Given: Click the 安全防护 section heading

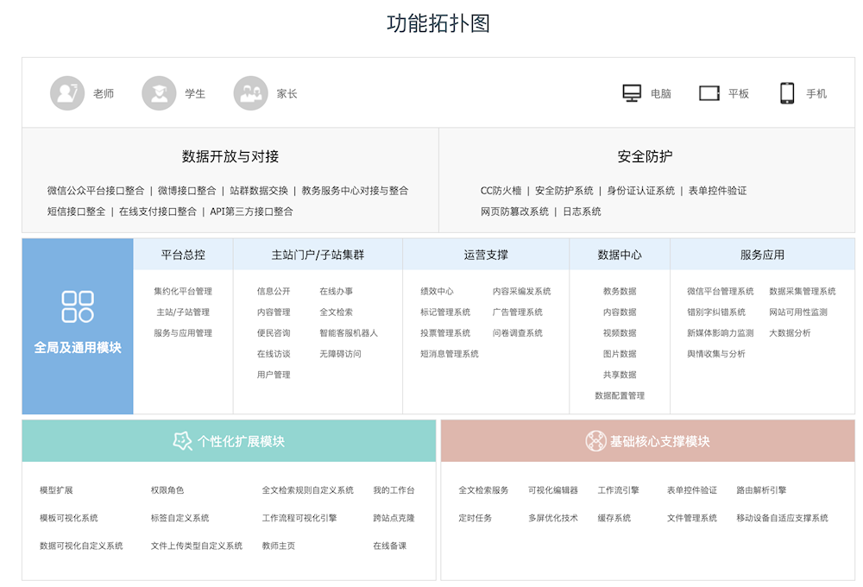Looking at the screenshot, I should [x=645, y=156].
